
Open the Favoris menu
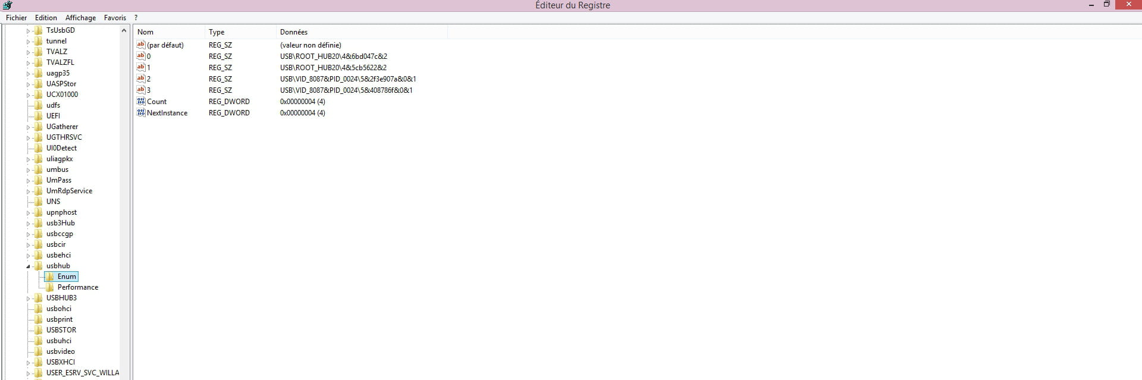point(115,18)
